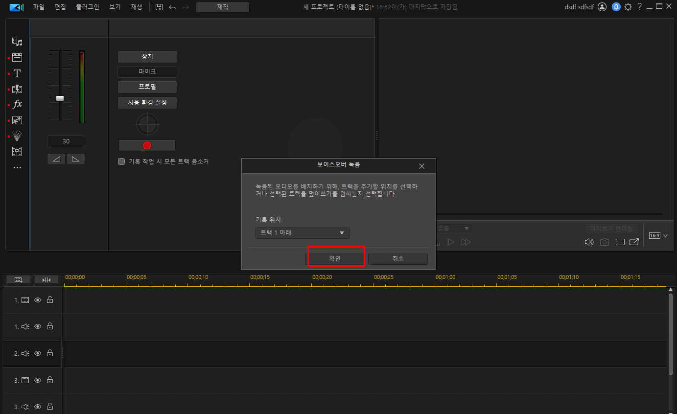Image resolution: width=677 pixels, height=414 pixels.
Task: Click the 장치 device button
Action: pos(147,57)
